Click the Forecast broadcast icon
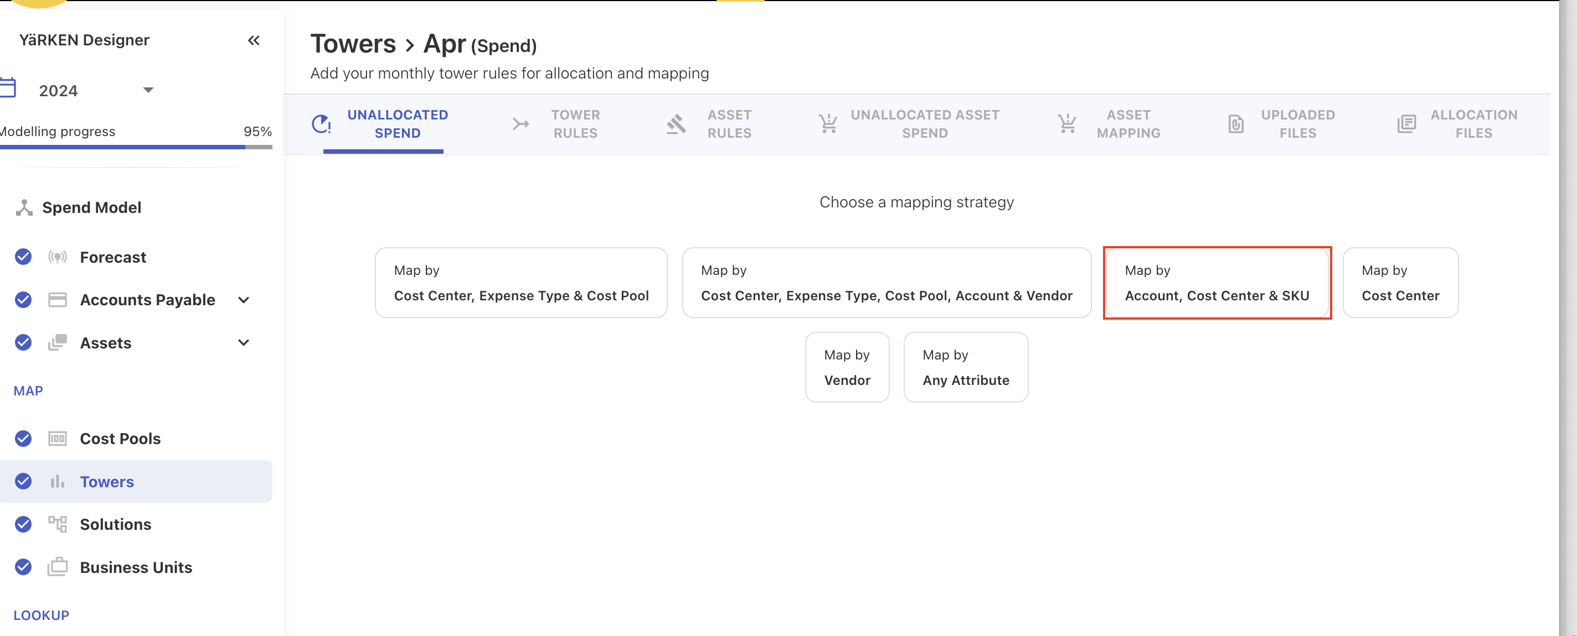The image size is (1577, 636). coord(58,257)
